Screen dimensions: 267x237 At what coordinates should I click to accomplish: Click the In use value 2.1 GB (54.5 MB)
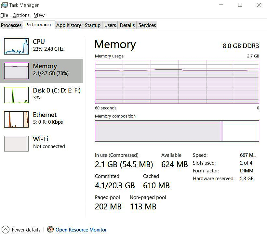pos(124,164)
